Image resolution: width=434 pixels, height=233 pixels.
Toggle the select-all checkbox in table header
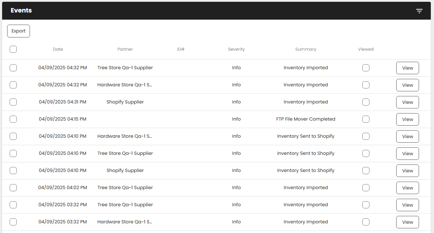click(x=13, y=49)
